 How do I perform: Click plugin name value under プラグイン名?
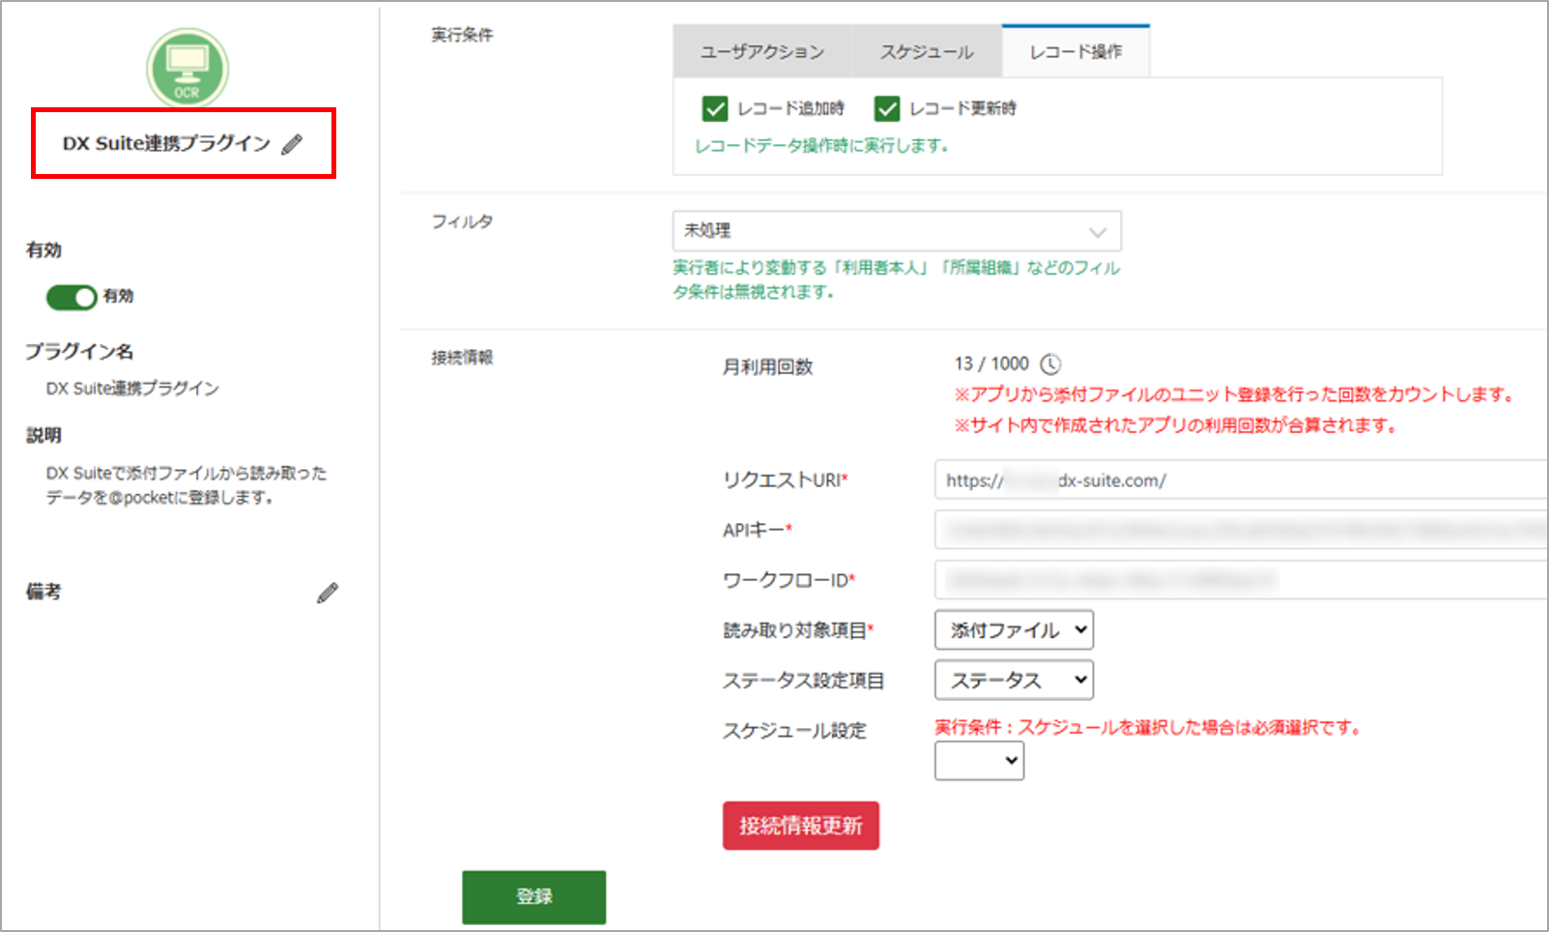tap(132, 389)
